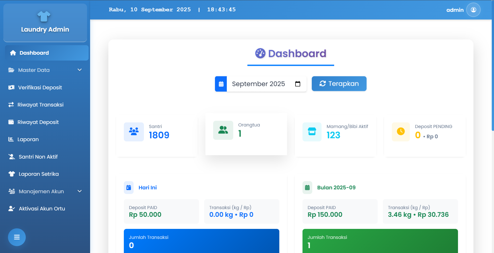Viewport: 494px width, 253px height.
Task: Open Verifikasi Deposit from sidebar
Action: [40, 87]
